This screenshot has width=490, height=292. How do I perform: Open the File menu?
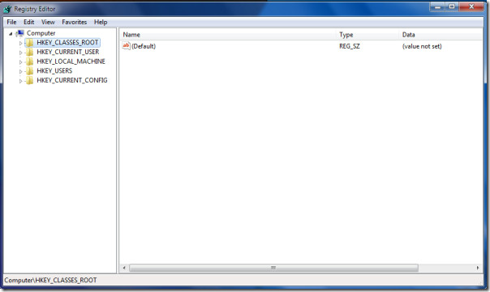[11, 22]
